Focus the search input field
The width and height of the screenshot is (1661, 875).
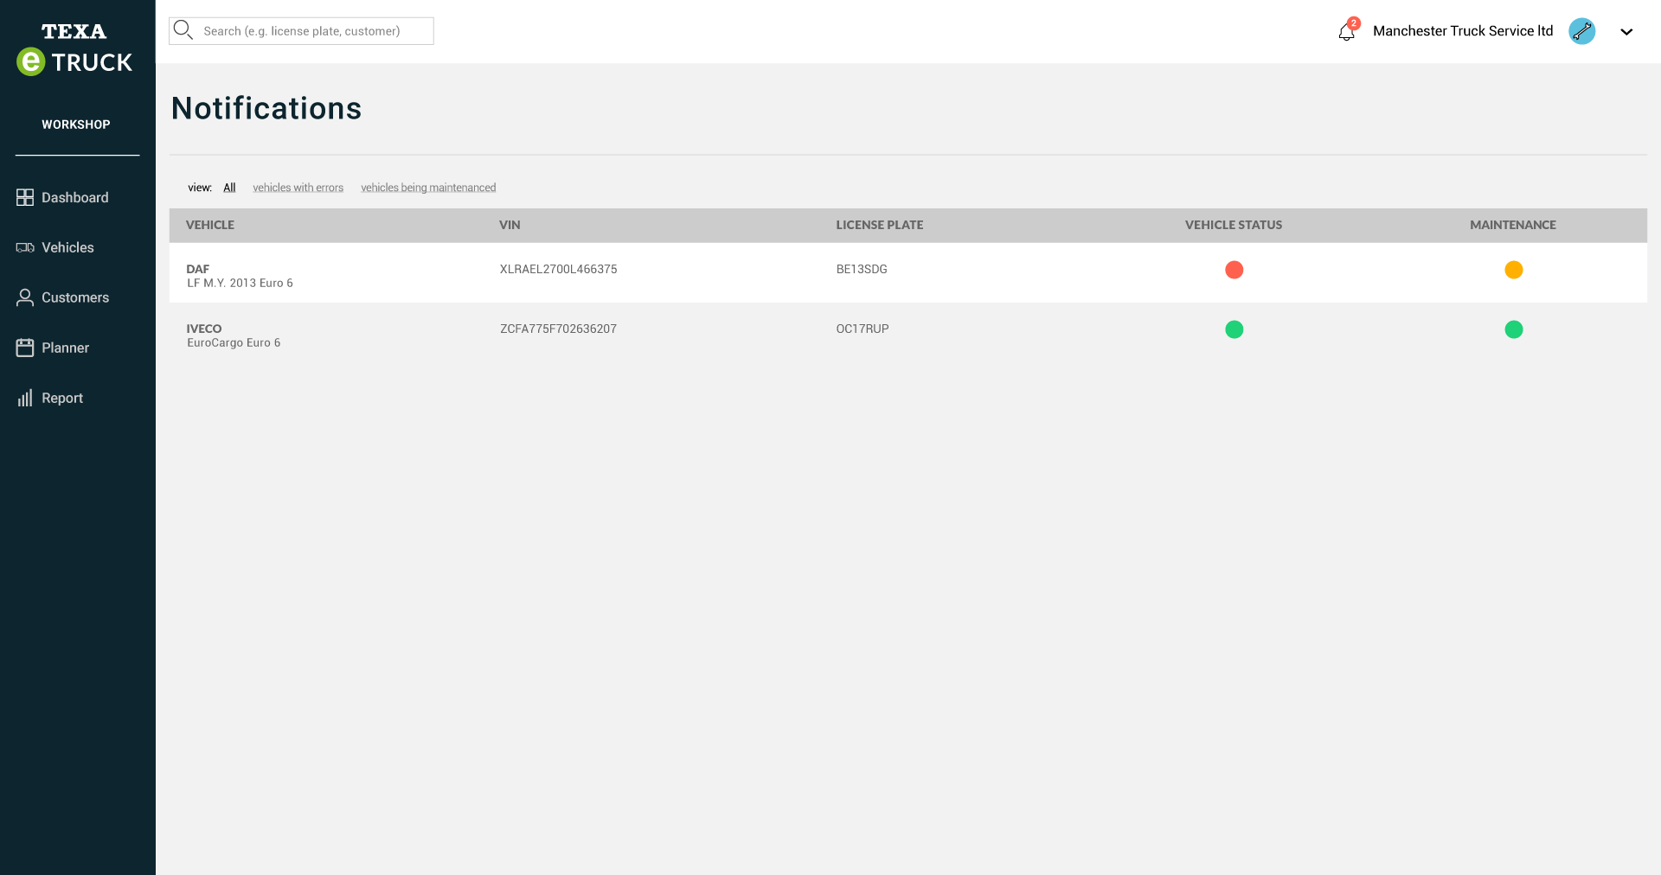pyautogui.click(x=301, y=31)
